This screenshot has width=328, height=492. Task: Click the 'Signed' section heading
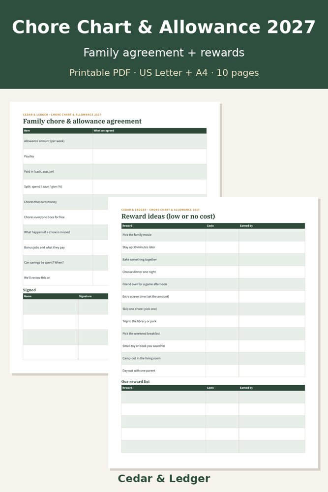(x=30, y=290)
